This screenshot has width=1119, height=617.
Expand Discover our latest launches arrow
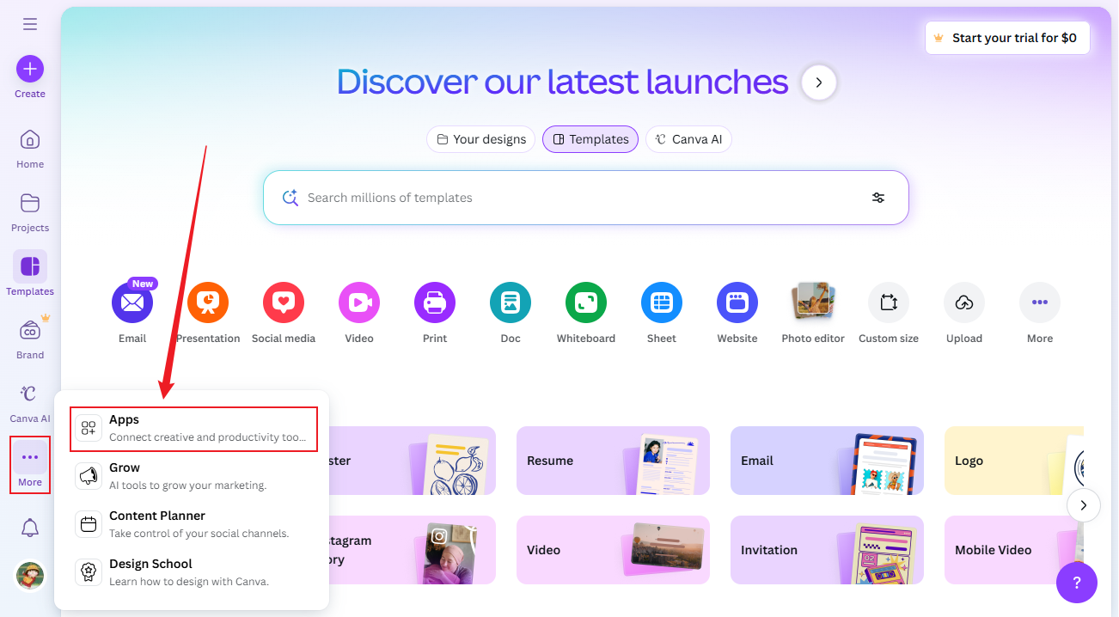coord(819,82)
